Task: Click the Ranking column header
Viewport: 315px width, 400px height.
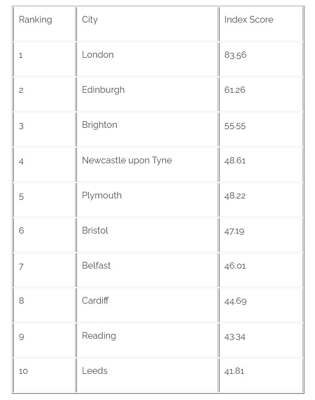Action: click(x=36, y=20)
